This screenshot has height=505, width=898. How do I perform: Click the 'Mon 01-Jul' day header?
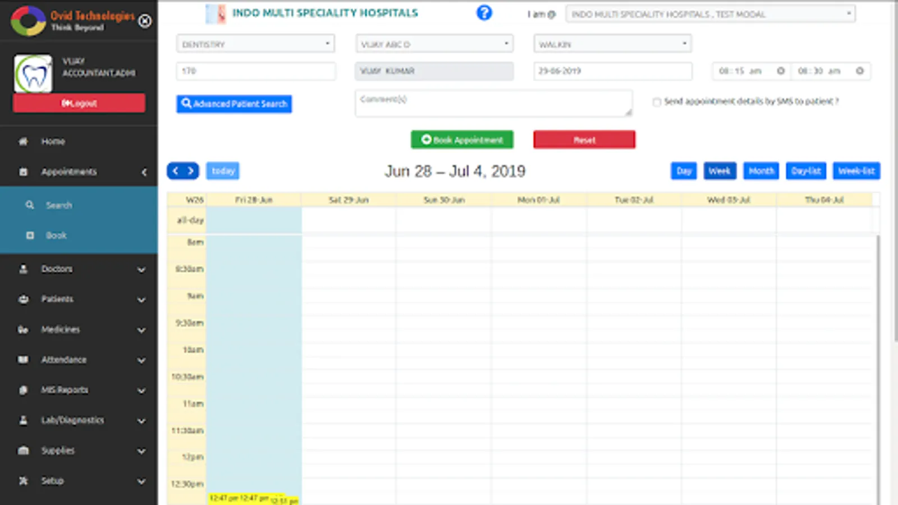pos(539,200)
